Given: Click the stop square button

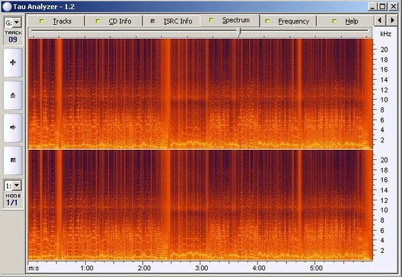Looking at the screenshot, I should click(x=13, y=161).
